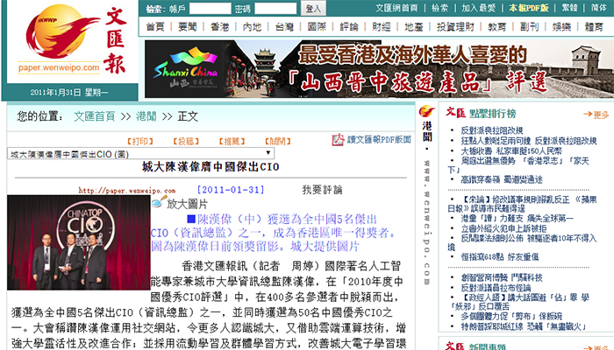Screen dimensions: 614x350
Task: Click 文匯首頁 in the breadcrumb
Action: (94, 116)
